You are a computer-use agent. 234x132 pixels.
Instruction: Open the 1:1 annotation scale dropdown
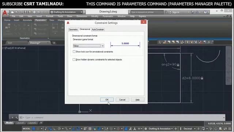point(140,129)
